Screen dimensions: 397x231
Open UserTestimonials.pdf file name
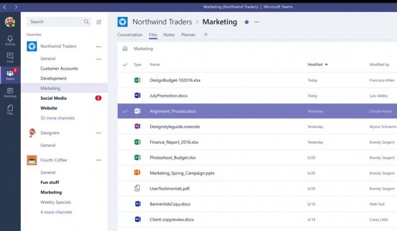pos(169,188)
